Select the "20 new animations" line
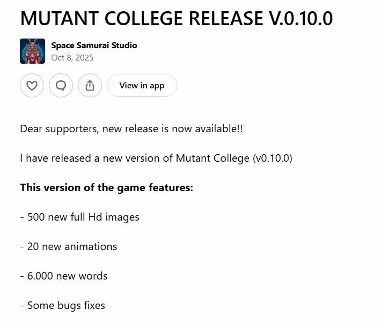The height and width of the screenshot is (325, 381). 68,247
